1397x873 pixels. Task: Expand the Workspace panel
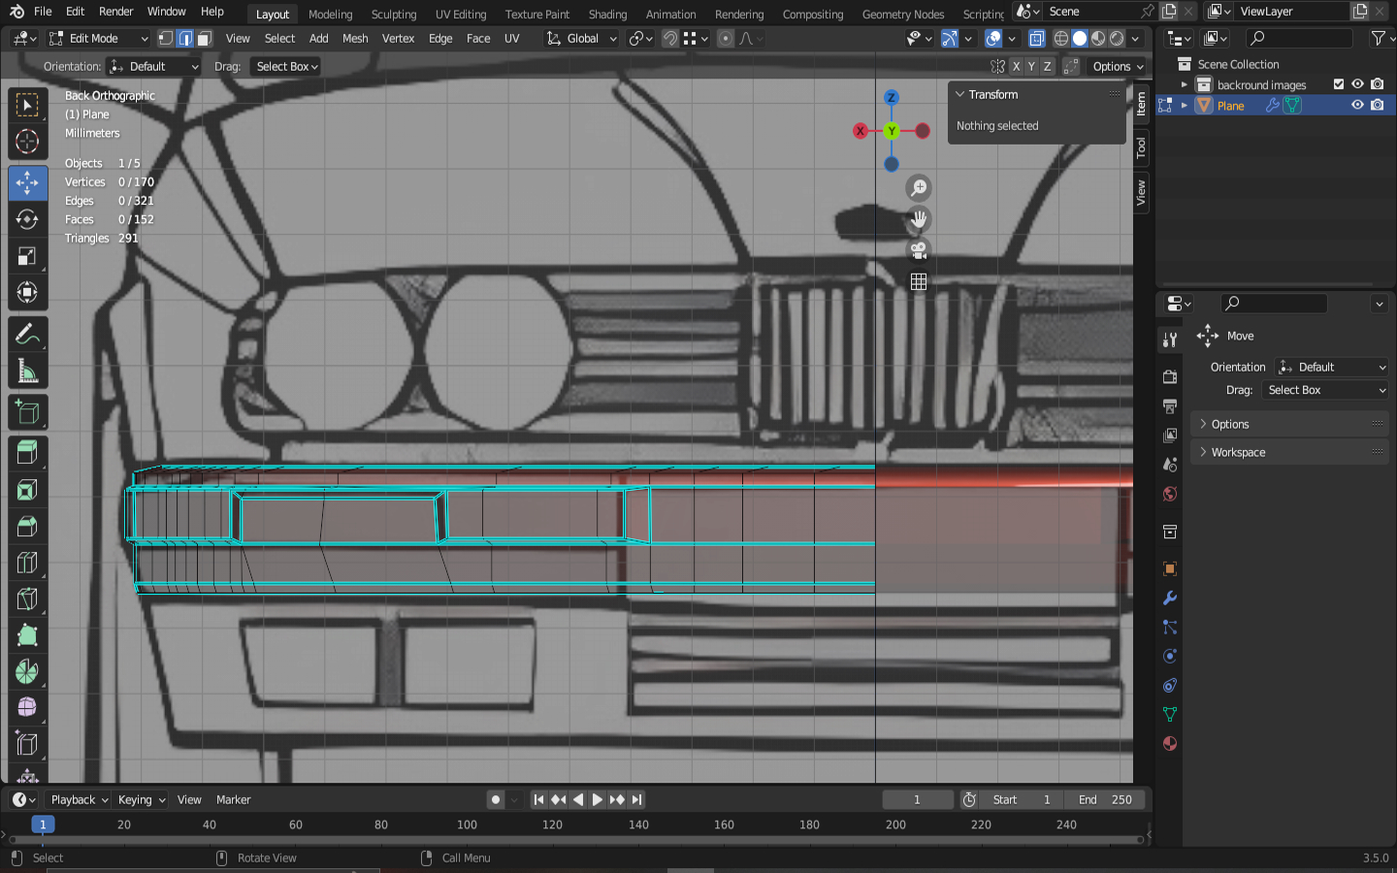(1238, 452)
